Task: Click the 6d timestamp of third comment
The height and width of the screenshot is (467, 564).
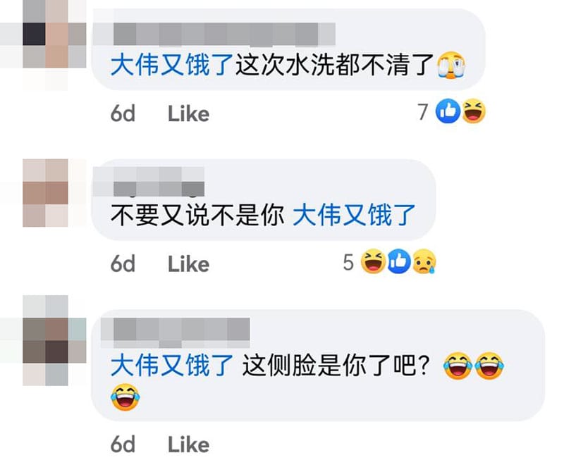Action: tap(123, 444)
